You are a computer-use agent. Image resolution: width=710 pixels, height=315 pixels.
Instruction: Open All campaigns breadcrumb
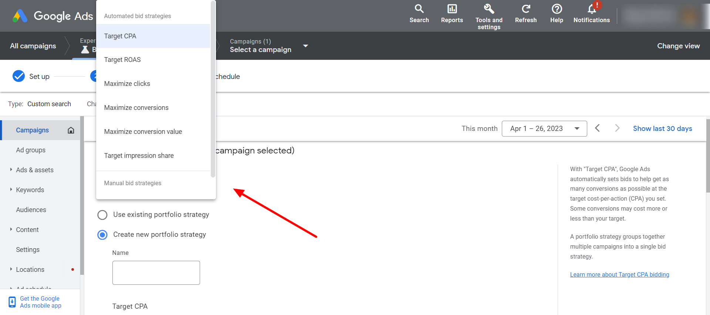pyautogui.click(x=33, y=46)
